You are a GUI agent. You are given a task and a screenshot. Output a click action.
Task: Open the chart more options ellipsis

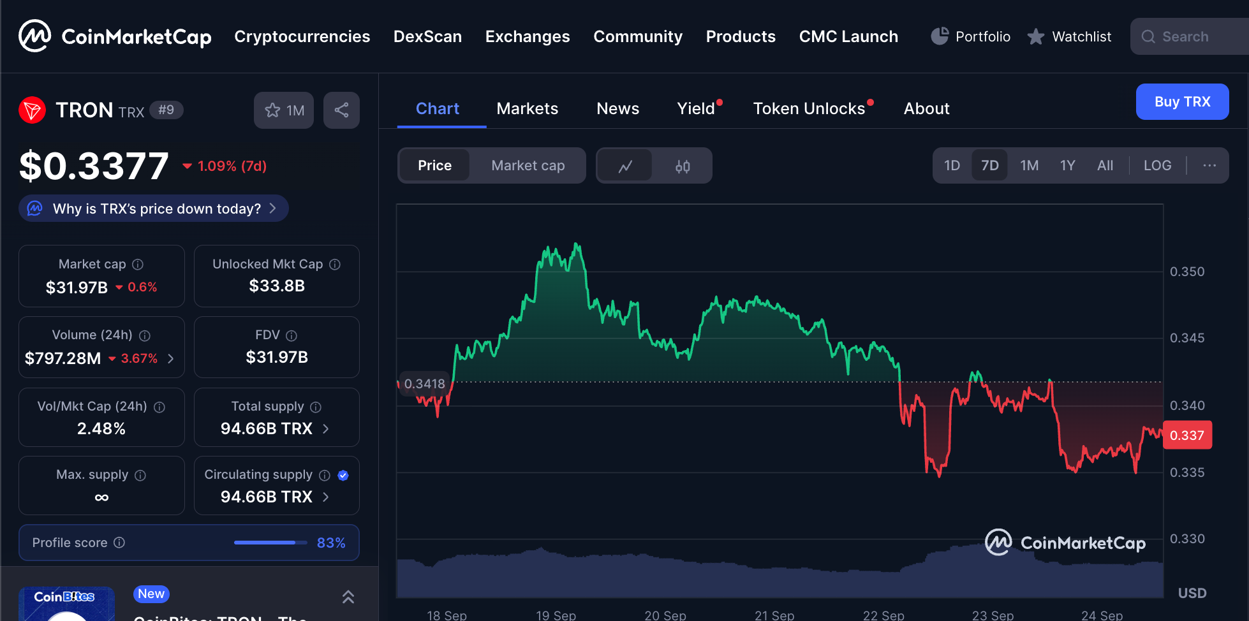[1209, 166]
